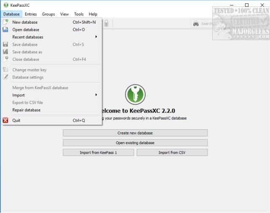This screenshot has width=270, height=213.
Task: Click the Import from CSV button
Action: click(172, 153)
